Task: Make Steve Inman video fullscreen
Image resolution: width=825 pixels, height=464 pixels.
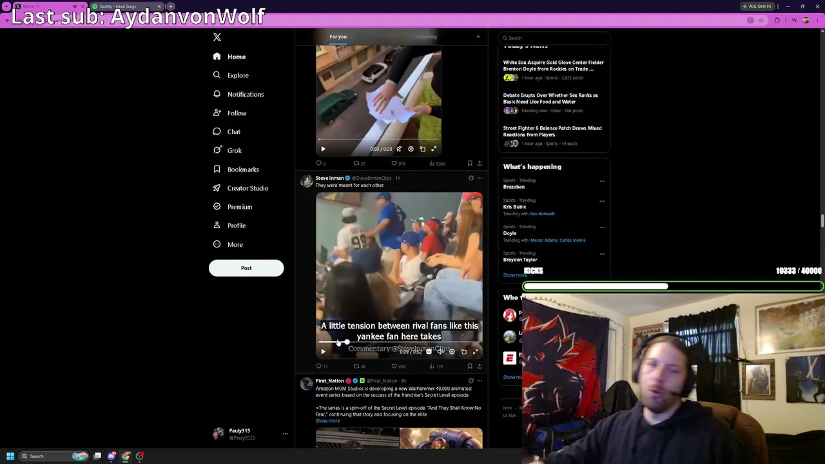Action: [x=475, y=352]
